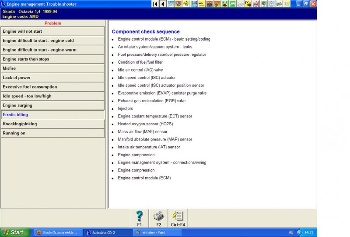Select 'Idle speed - too low/high'
Viewport: 350px width, 237px height.
52,96
